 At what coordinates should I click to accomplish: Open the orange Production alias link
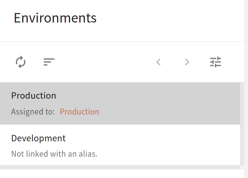point(80,112)
